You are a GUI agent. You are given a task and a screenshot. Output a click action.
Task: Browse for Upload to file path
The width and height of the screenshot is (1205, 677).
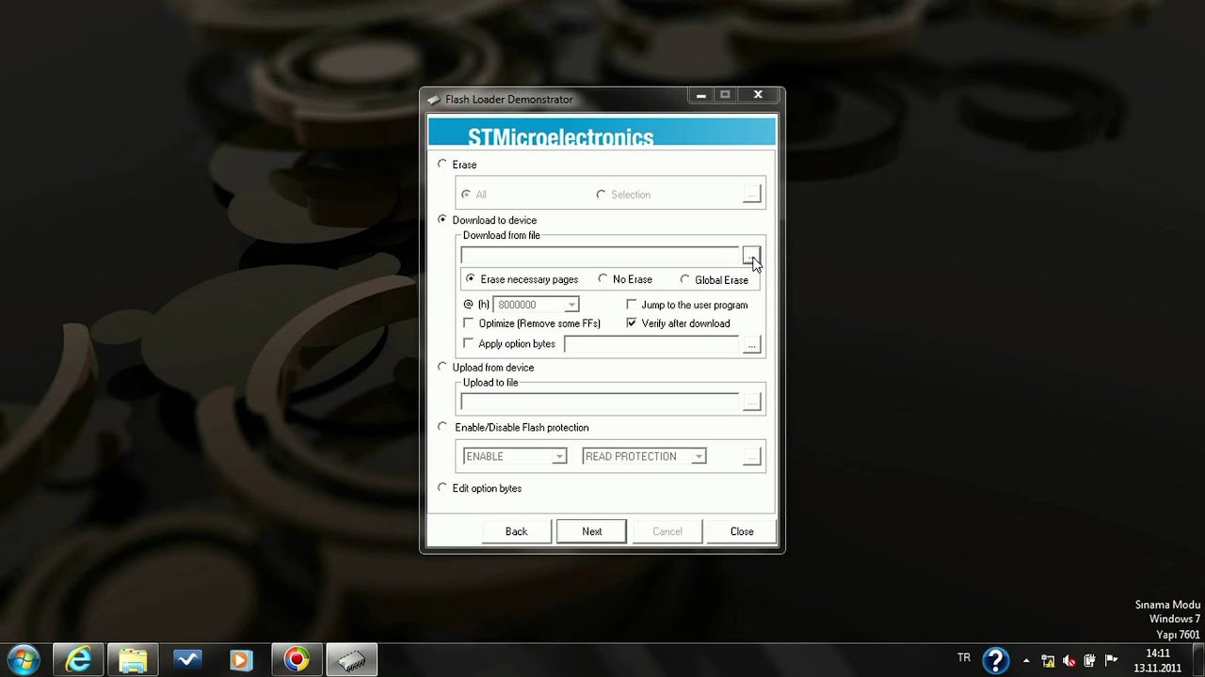pos(750,401)
